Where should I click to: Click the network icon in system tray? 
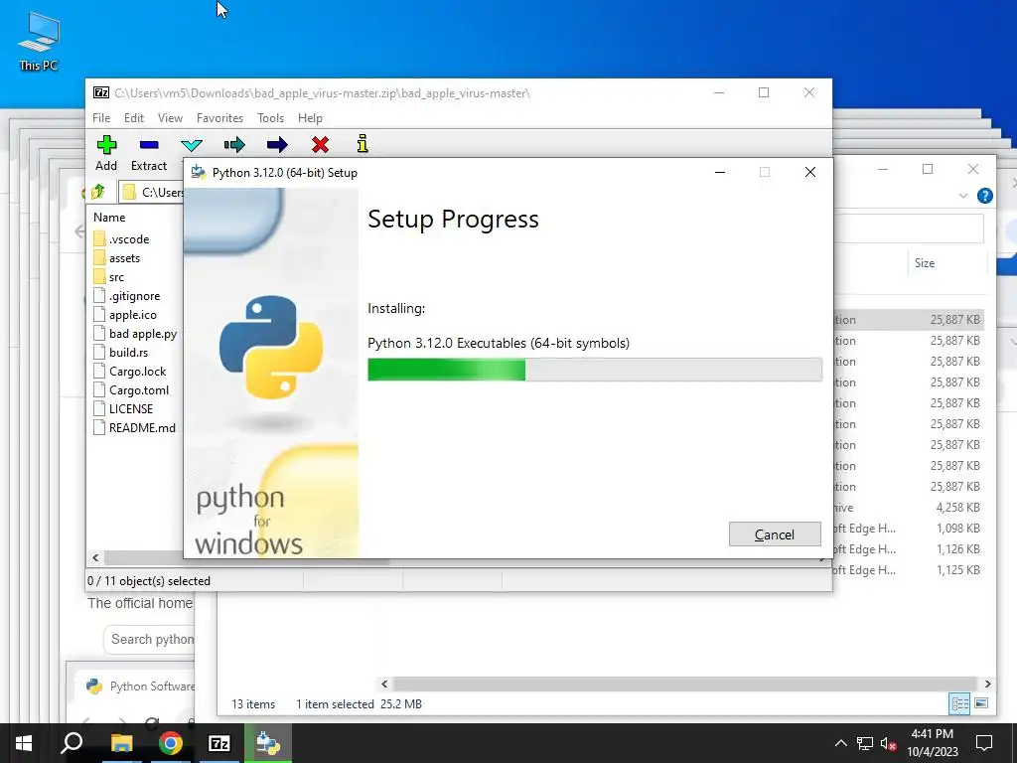[x=865, y=743]
